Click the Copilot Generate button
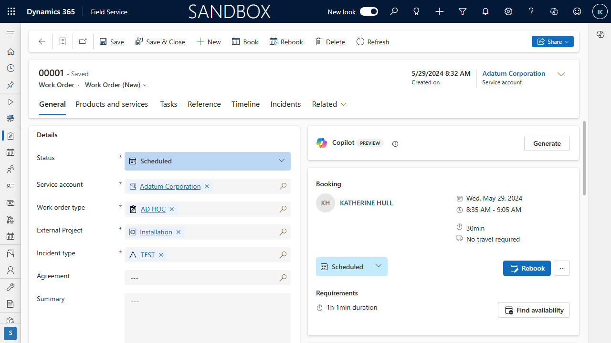611x343 pixels. point(547,143)
